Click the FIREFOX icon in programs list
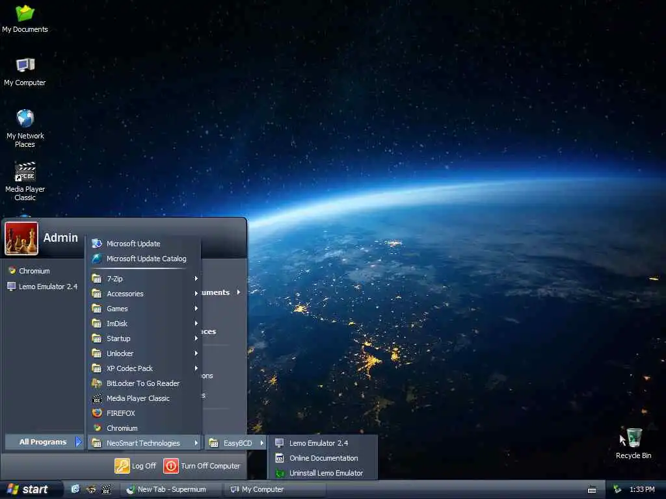Screen dimensions: 666x499 pyautogui.click(x=97, y=413)
